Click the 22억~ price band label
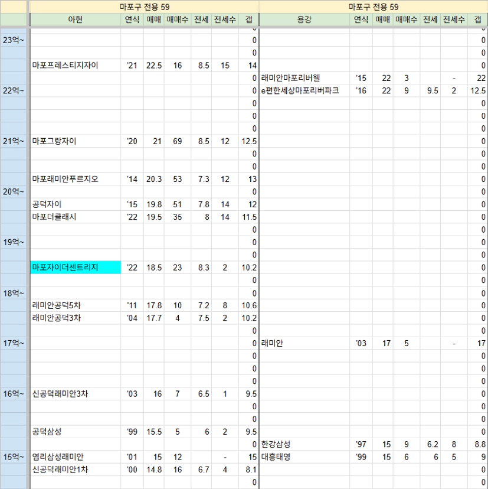 pyautogui.click(x=14, y=91)
